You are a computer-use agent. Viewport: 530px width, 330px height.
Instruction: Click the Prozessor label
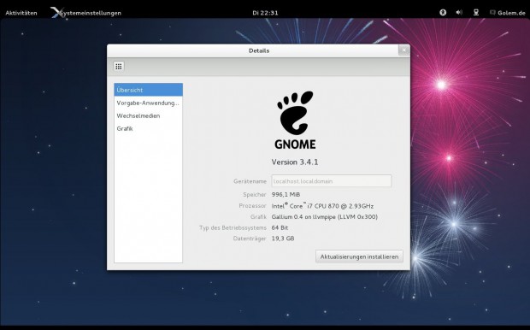(x=252, y=205)
